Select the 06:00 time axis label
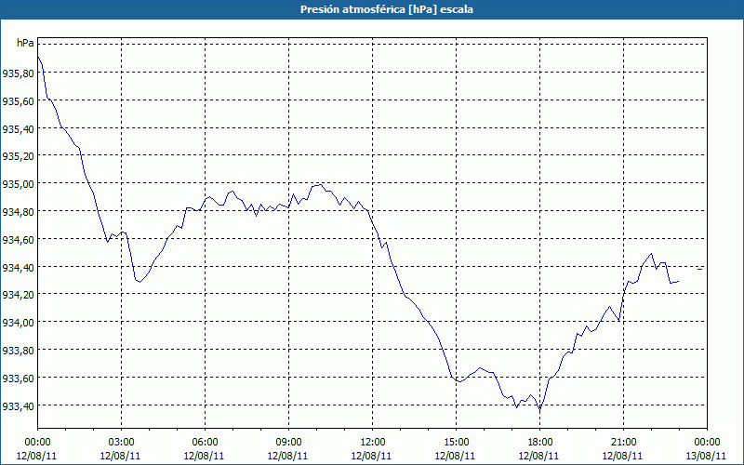744x465 pixels. 205,442
